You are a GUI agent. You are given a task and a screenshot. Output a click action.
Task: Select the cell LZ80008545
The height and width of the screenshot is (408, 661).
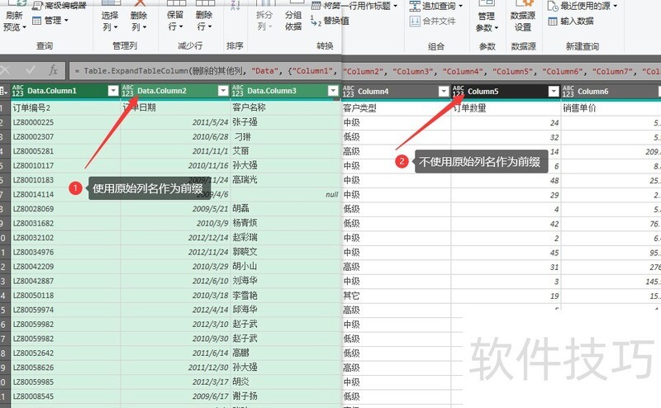(65, 396)
